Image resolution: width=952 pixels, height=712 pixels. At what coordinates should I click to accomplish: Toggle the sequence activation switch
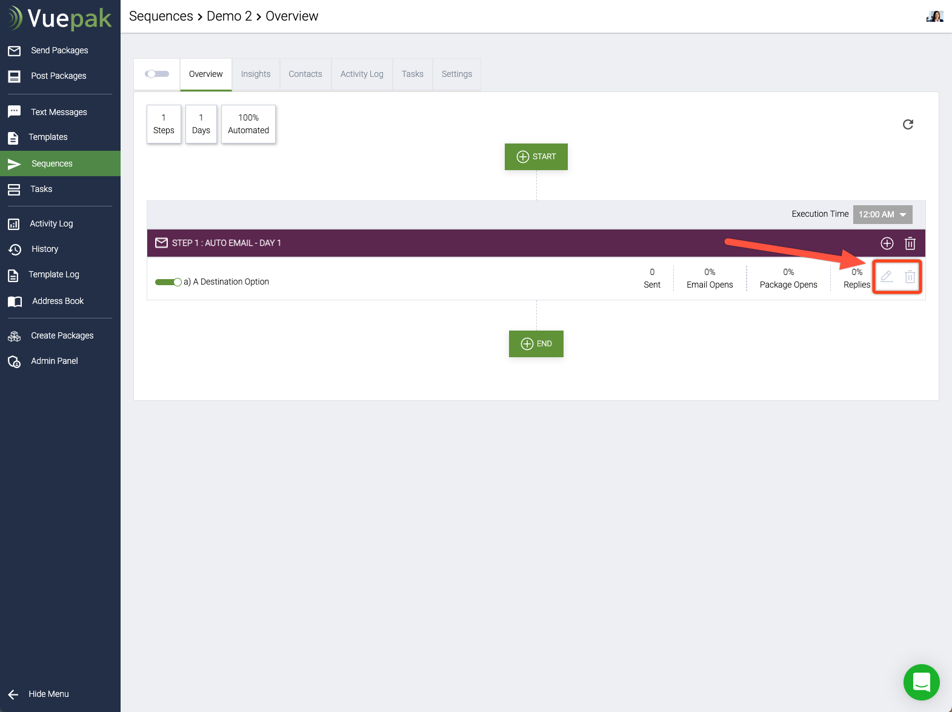[157, 74]
